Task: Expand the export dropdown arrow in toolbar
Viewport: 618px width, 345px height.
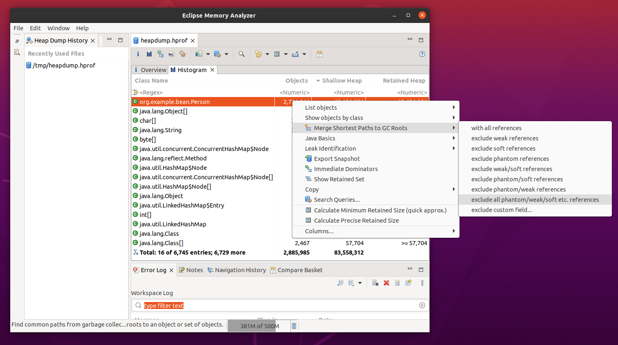Action: click(304, 54)
